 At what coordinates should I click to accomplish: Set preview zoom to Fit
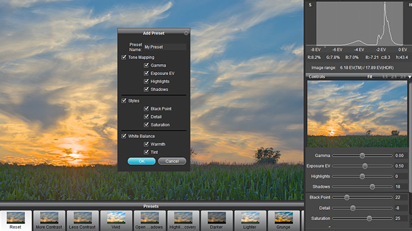coord(370,77)
